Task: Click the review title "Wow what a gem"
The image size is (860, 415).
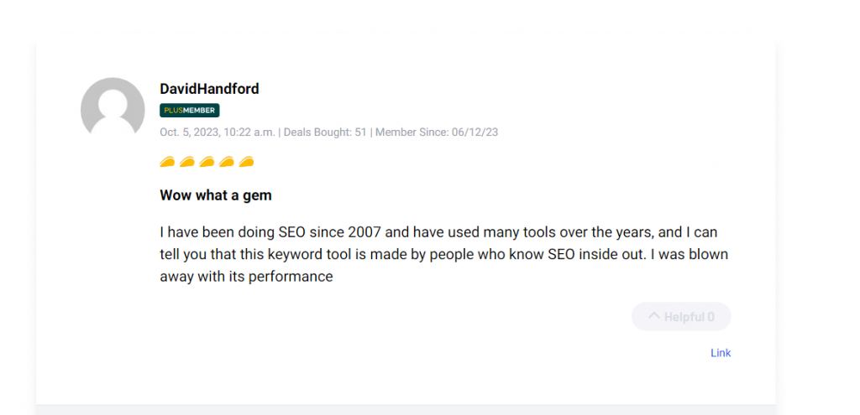Action: tap(216, 195)
